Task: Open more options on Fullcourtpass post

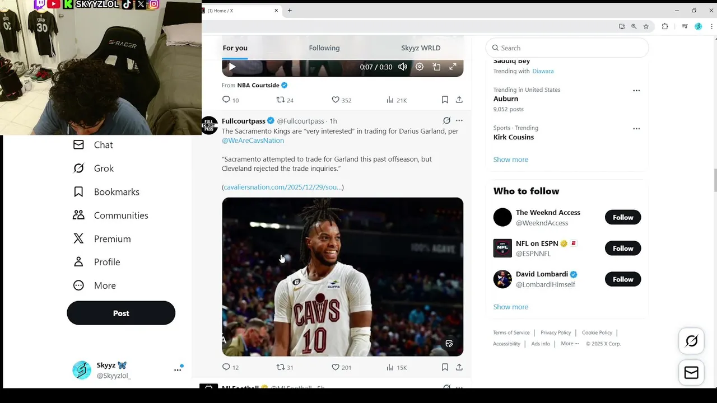Action: click(x=459, y=120)
